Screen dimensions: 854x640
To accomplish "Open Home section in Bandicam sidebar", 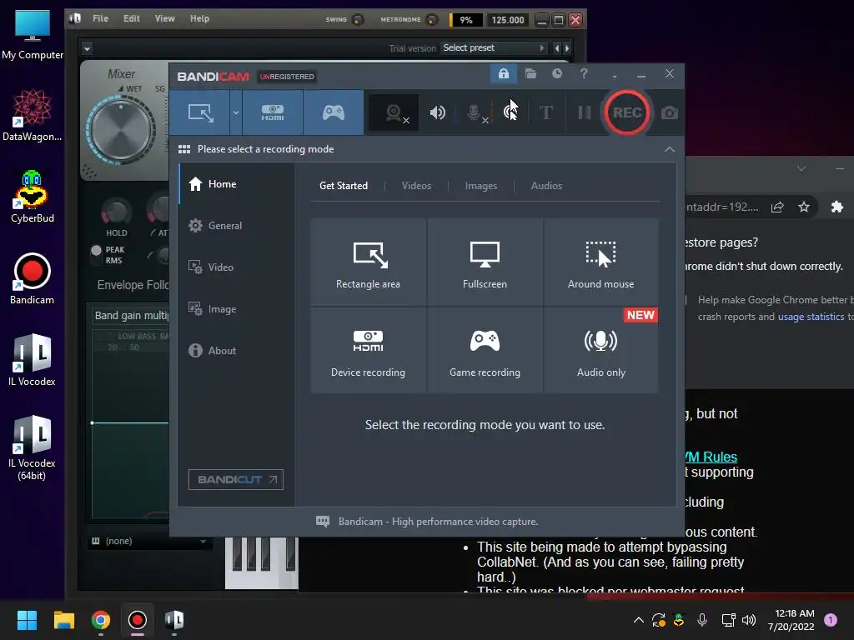I will [236, 184].
